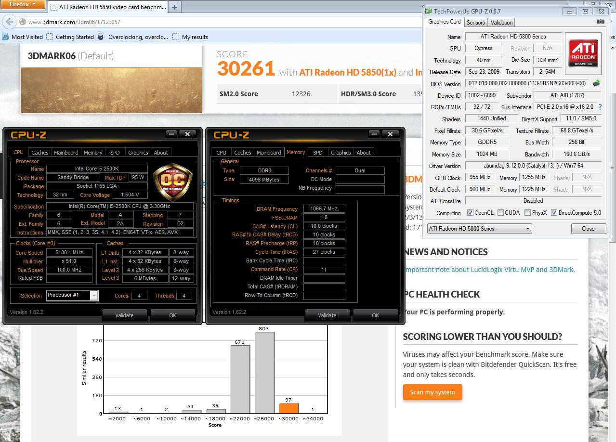
Task: Open the new tab plus button
Action: click(x=175, y=7)
